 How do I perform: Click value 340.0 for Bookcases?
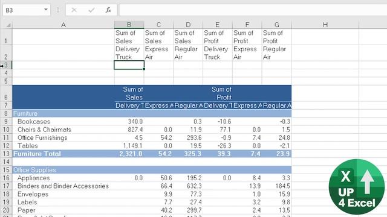[x=135, y=122]
